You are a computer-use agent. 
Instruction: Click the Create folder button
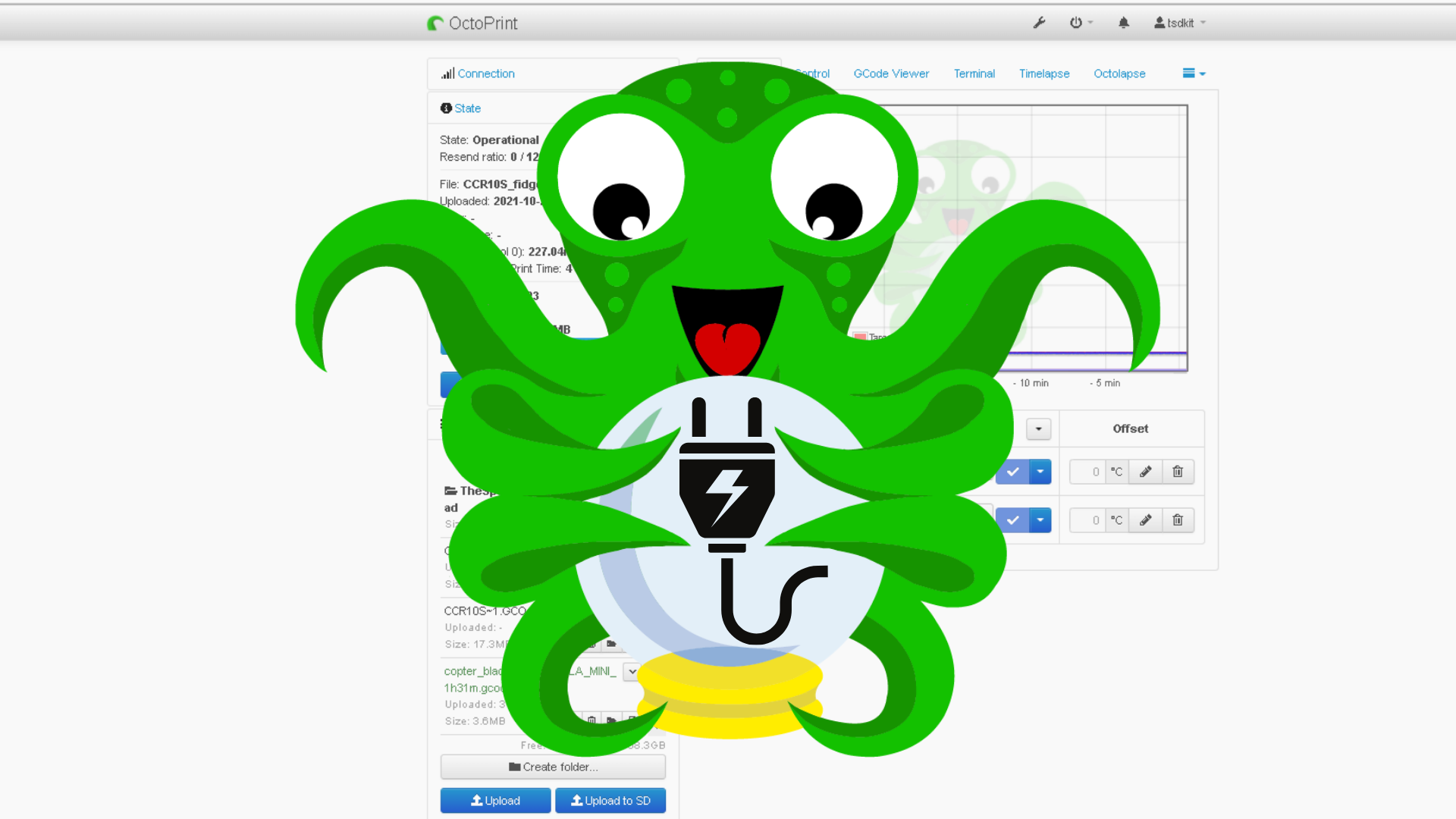tap(553, 767)
